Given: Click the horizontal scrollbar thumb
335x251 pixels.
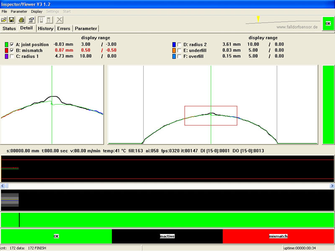Looking at the screenshot, I should (x=7, y=186).
